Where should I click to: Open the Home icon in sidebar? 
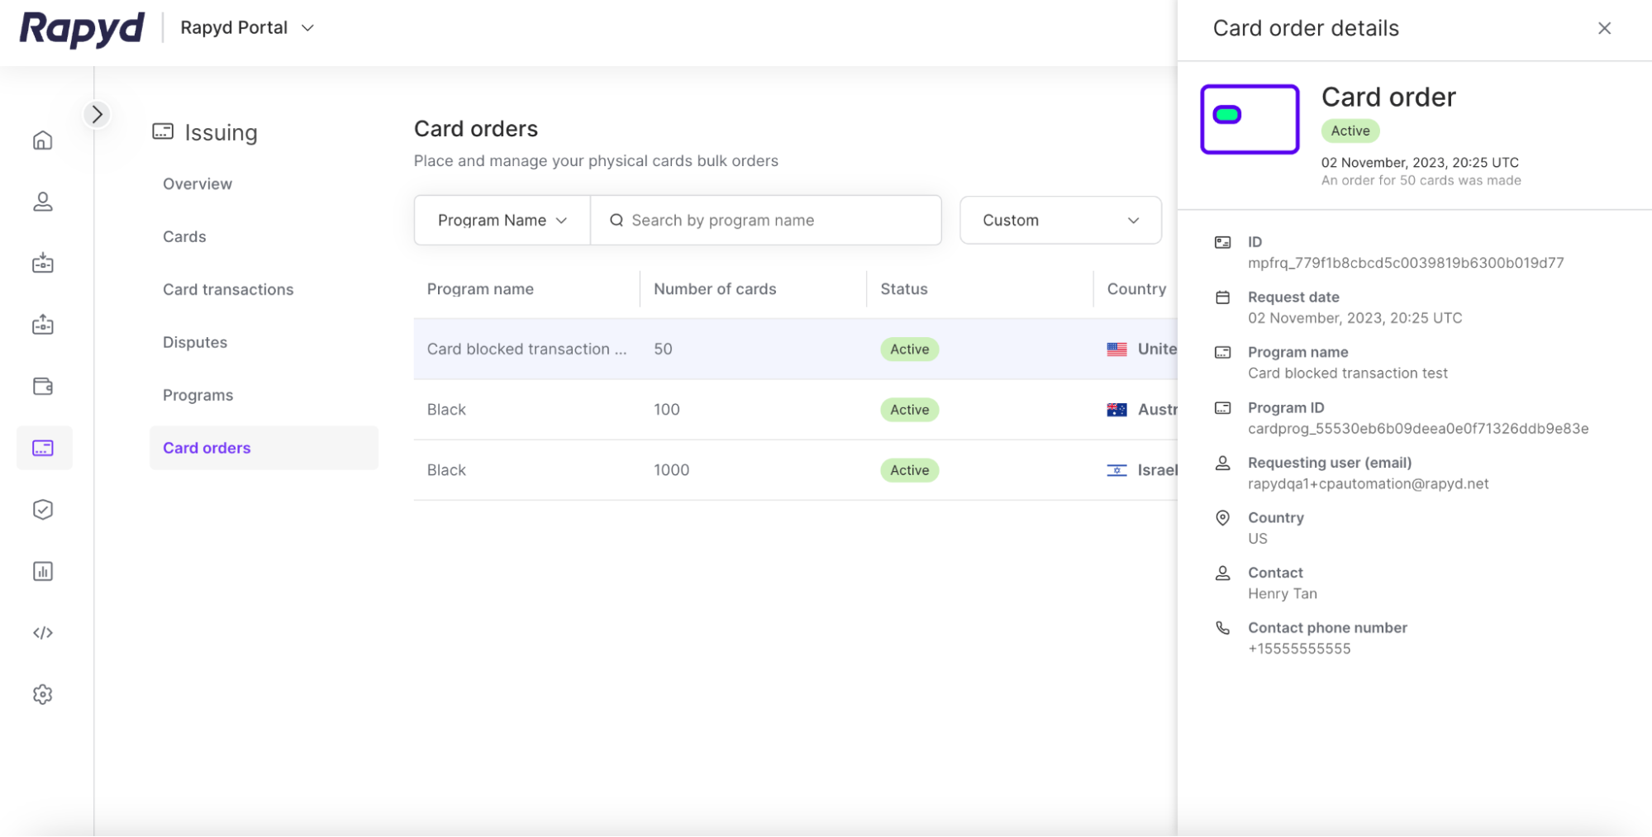[x=43, y=140]
